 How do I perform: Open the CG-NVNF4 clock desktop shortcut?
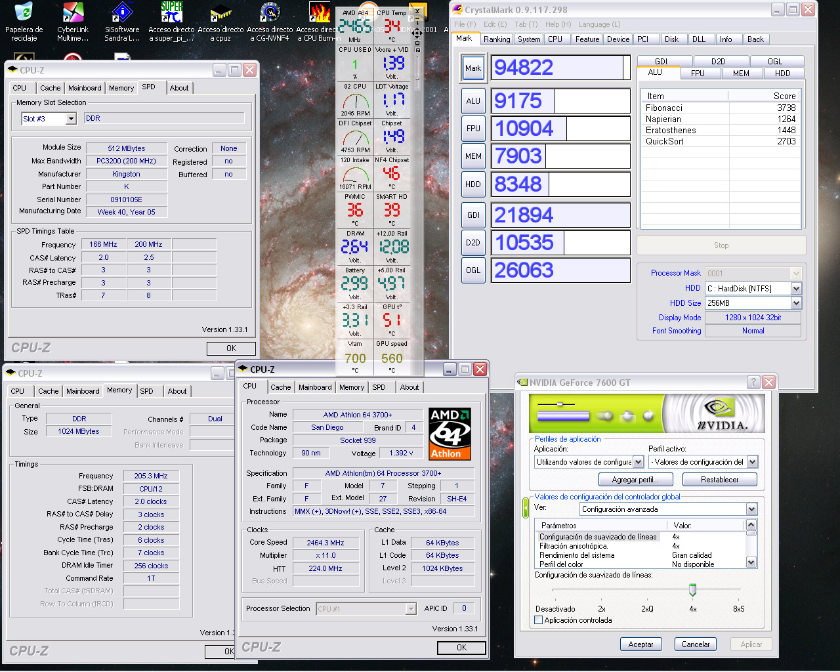point(270,13)
